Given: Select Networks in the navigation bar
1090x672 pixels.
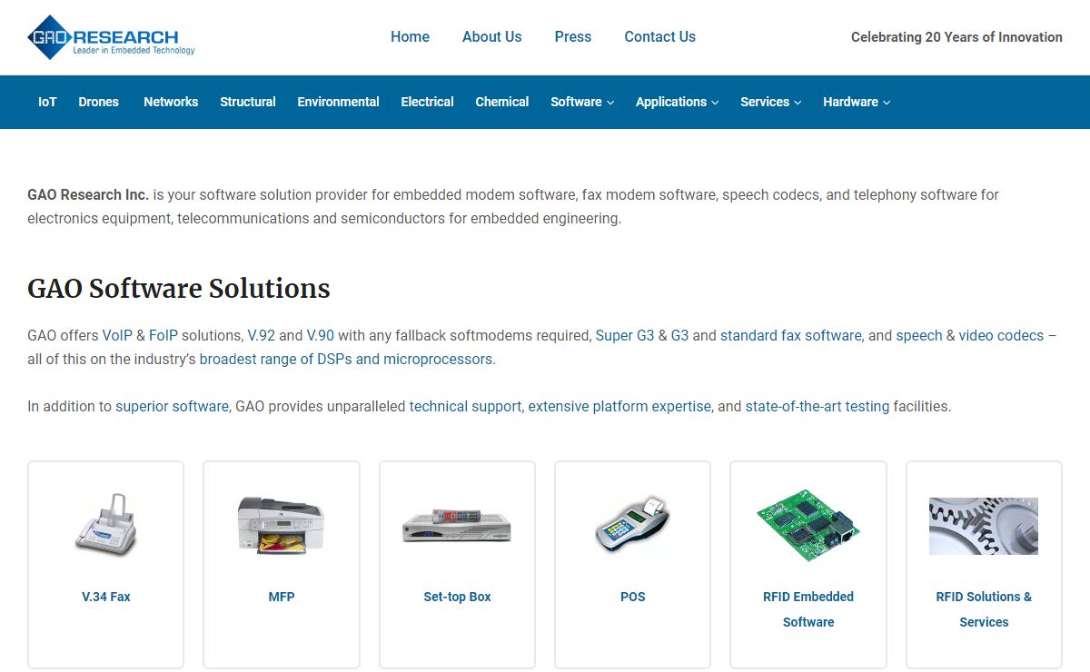Looking at the screenshot, I should [171, 102].
